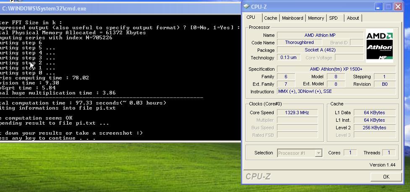410x192 pixels.
Task: Click the computing series index N=705226 line
Action: (56, 38)
